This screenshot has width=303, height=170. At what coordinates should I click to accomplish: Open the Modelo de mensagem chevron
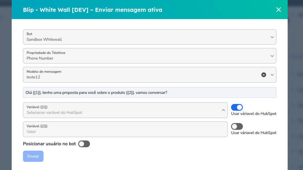click(x=272, y=75)
